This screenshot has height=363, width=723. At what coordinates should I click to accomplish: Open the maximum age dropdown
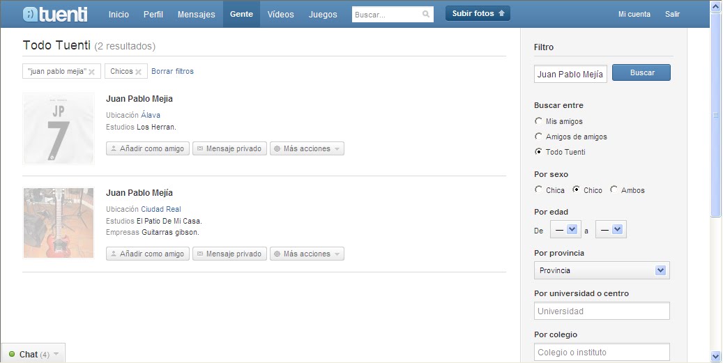pyautogui.click(x=611, y=229)
